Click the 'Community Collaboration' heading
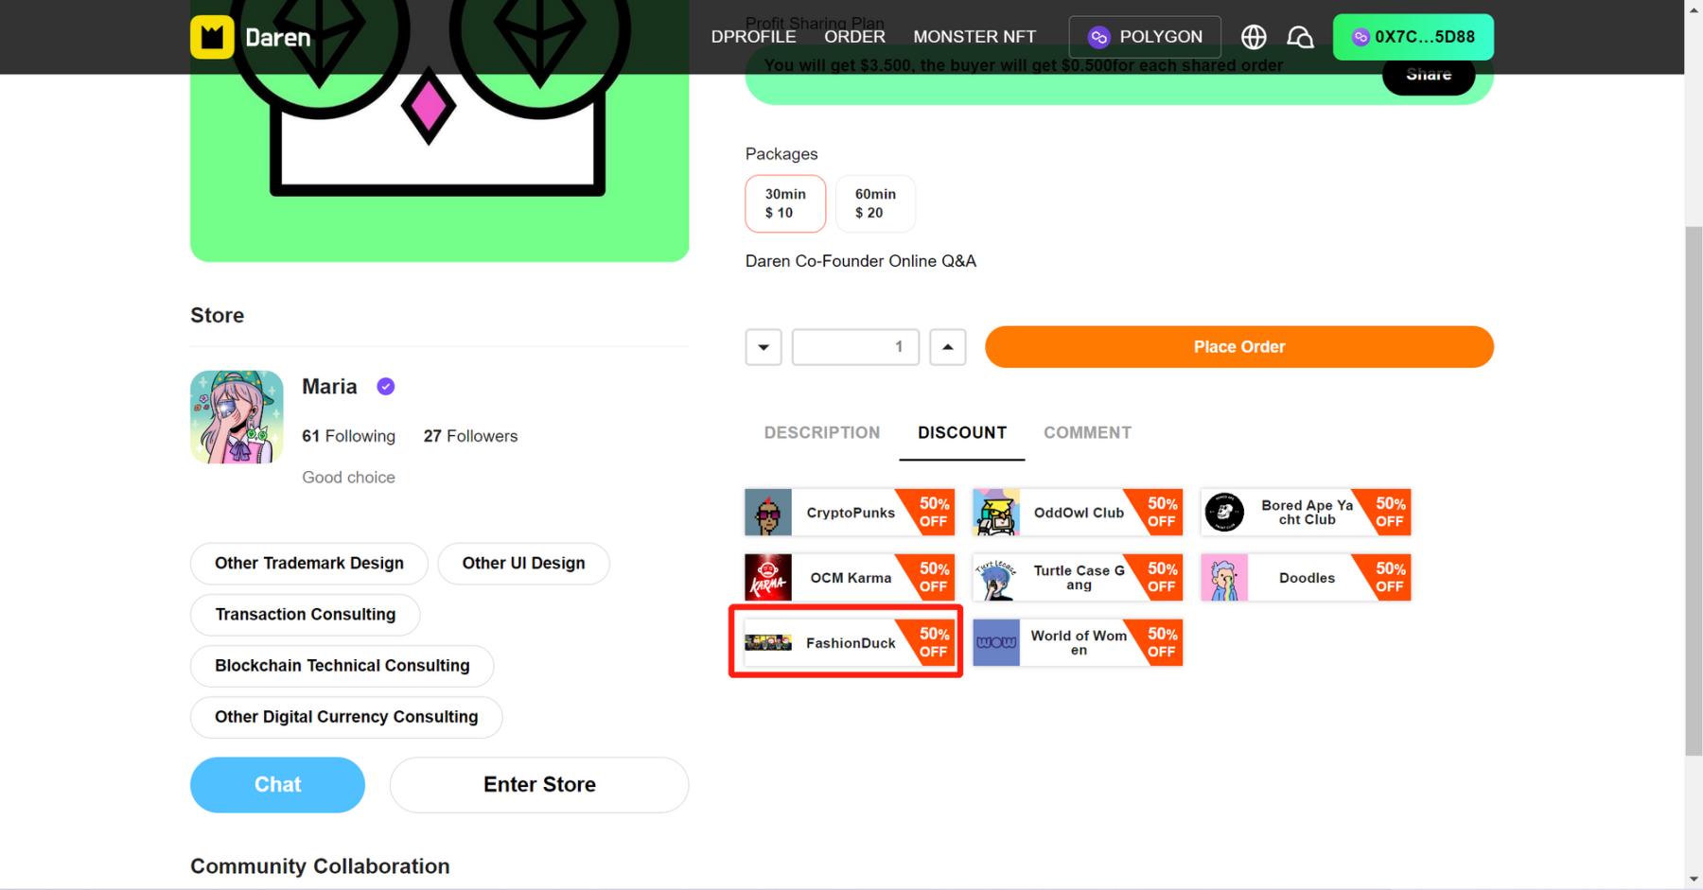The width and height of the screenshot is (1703, 890). point(320,866)
